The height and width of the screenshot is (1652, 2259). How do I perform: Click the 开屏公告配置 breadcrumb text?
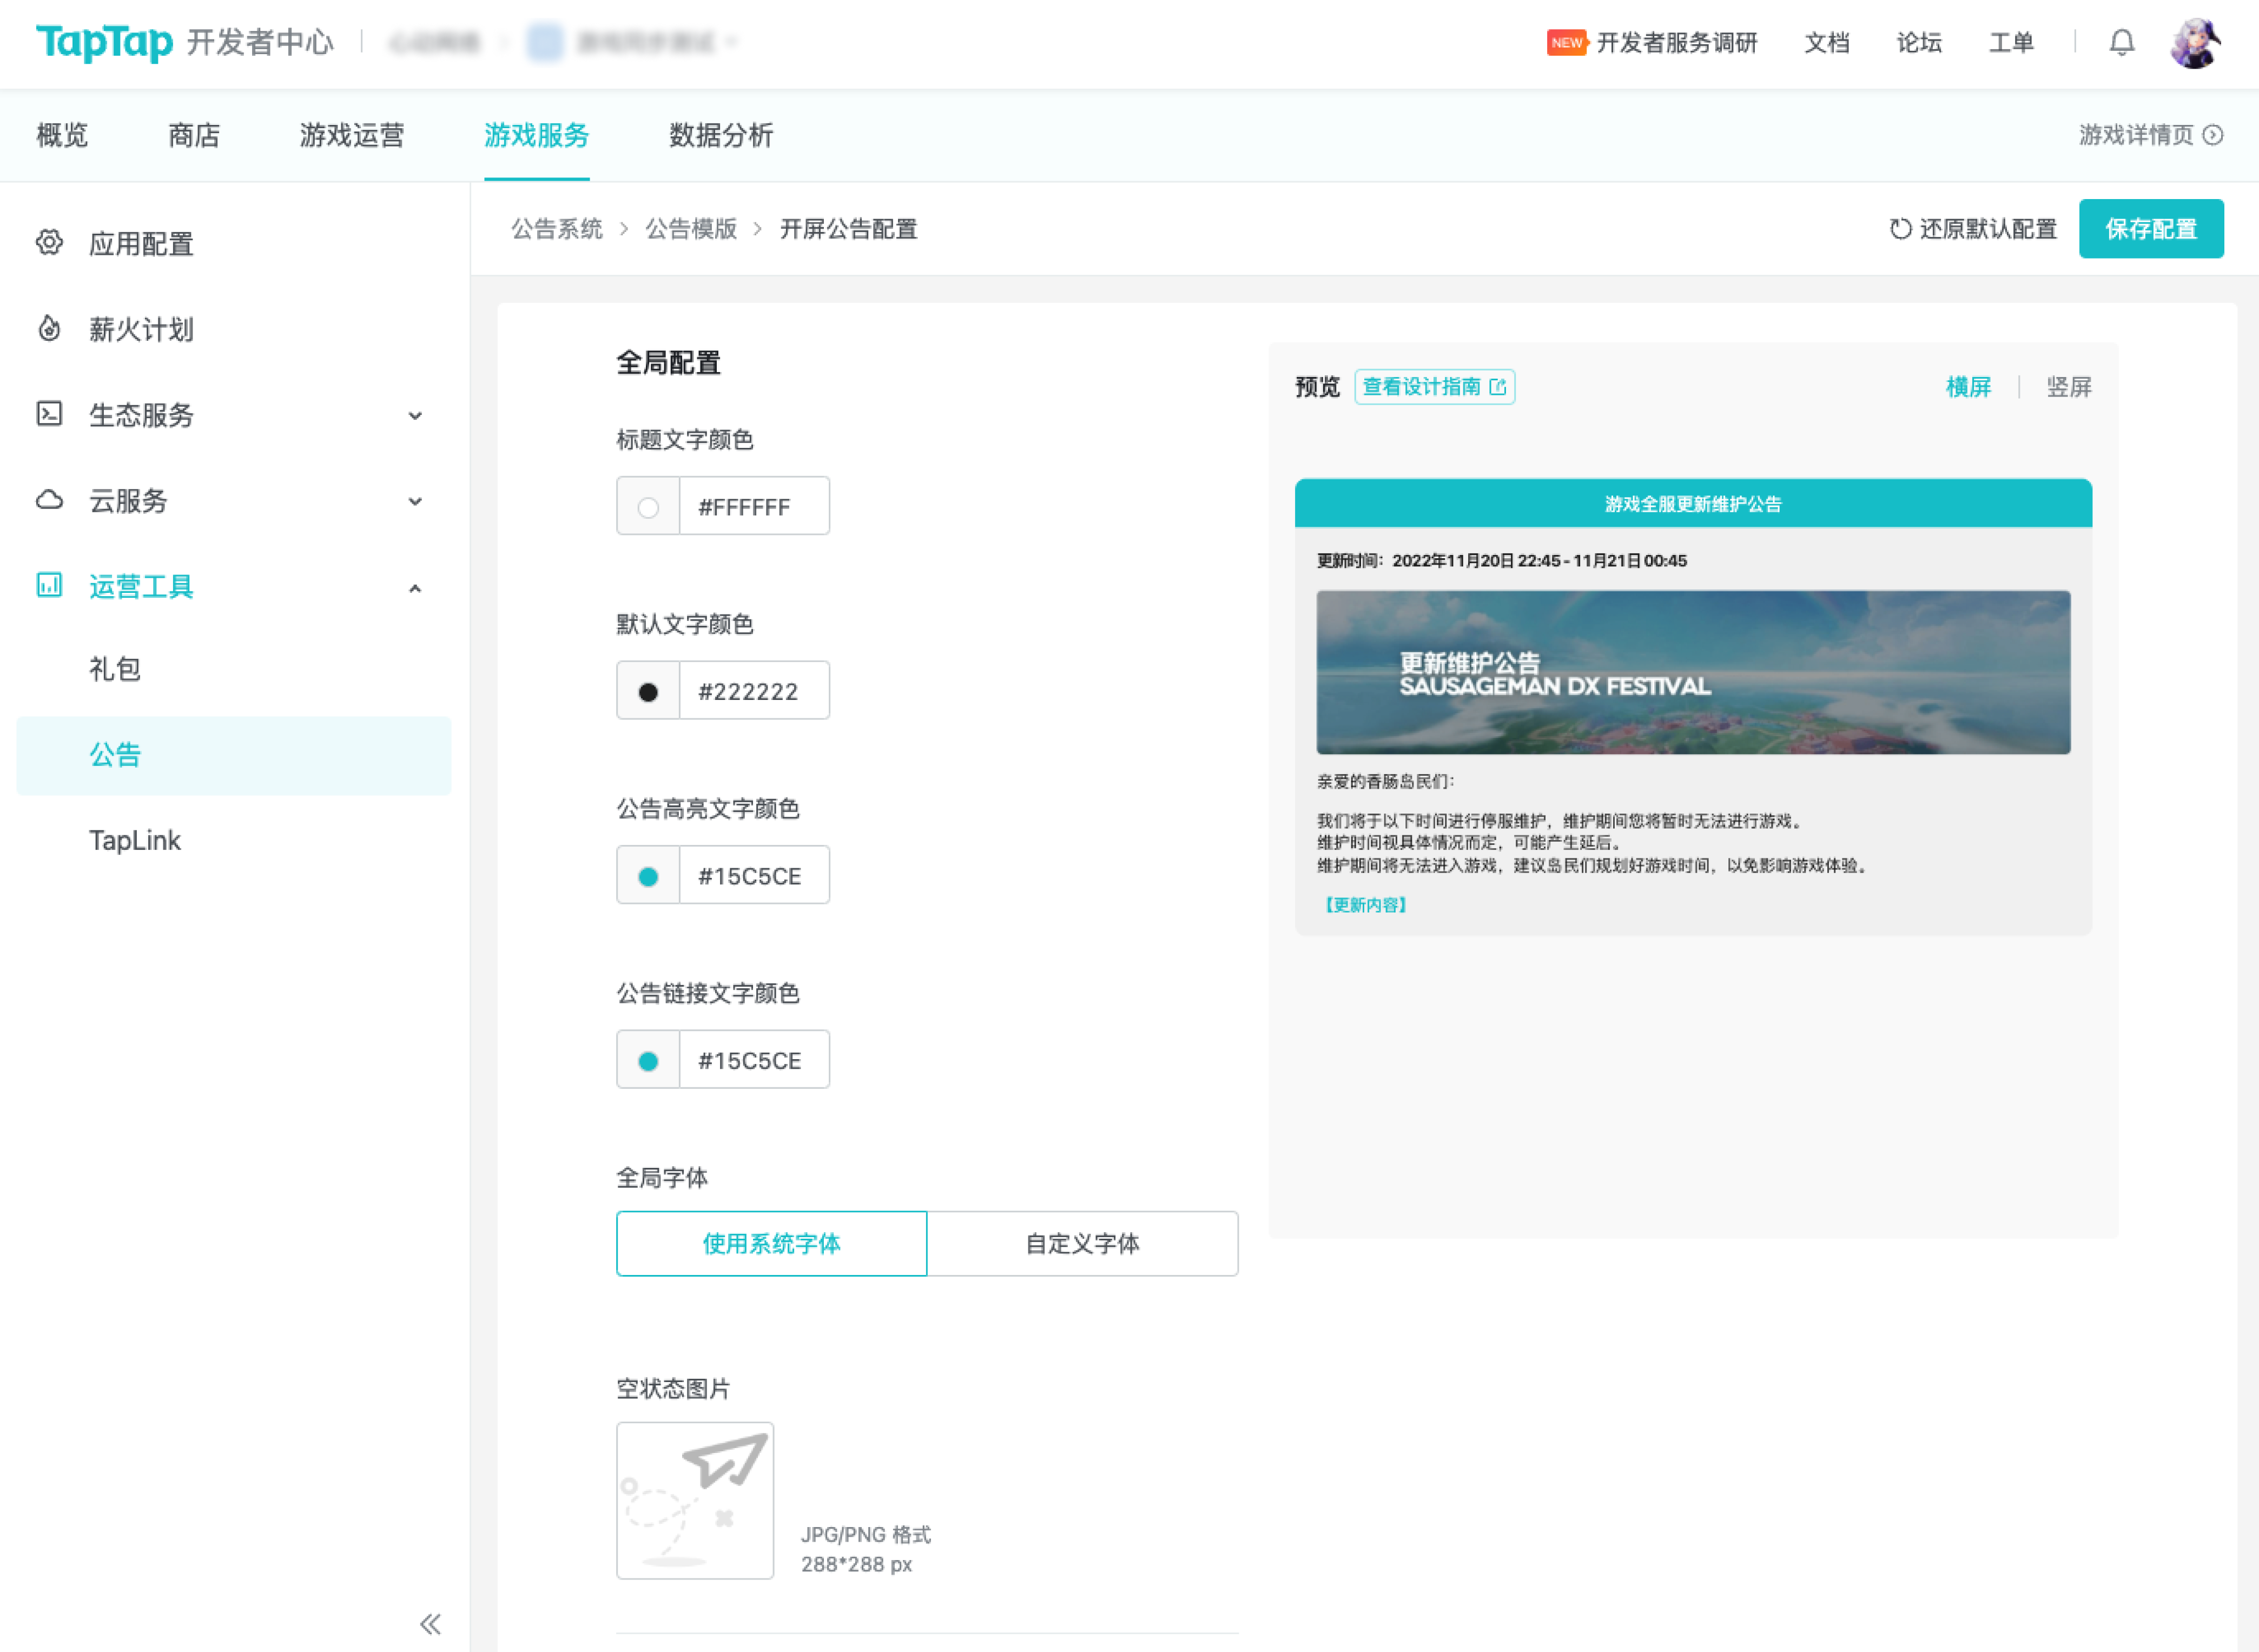click(848, 229)
